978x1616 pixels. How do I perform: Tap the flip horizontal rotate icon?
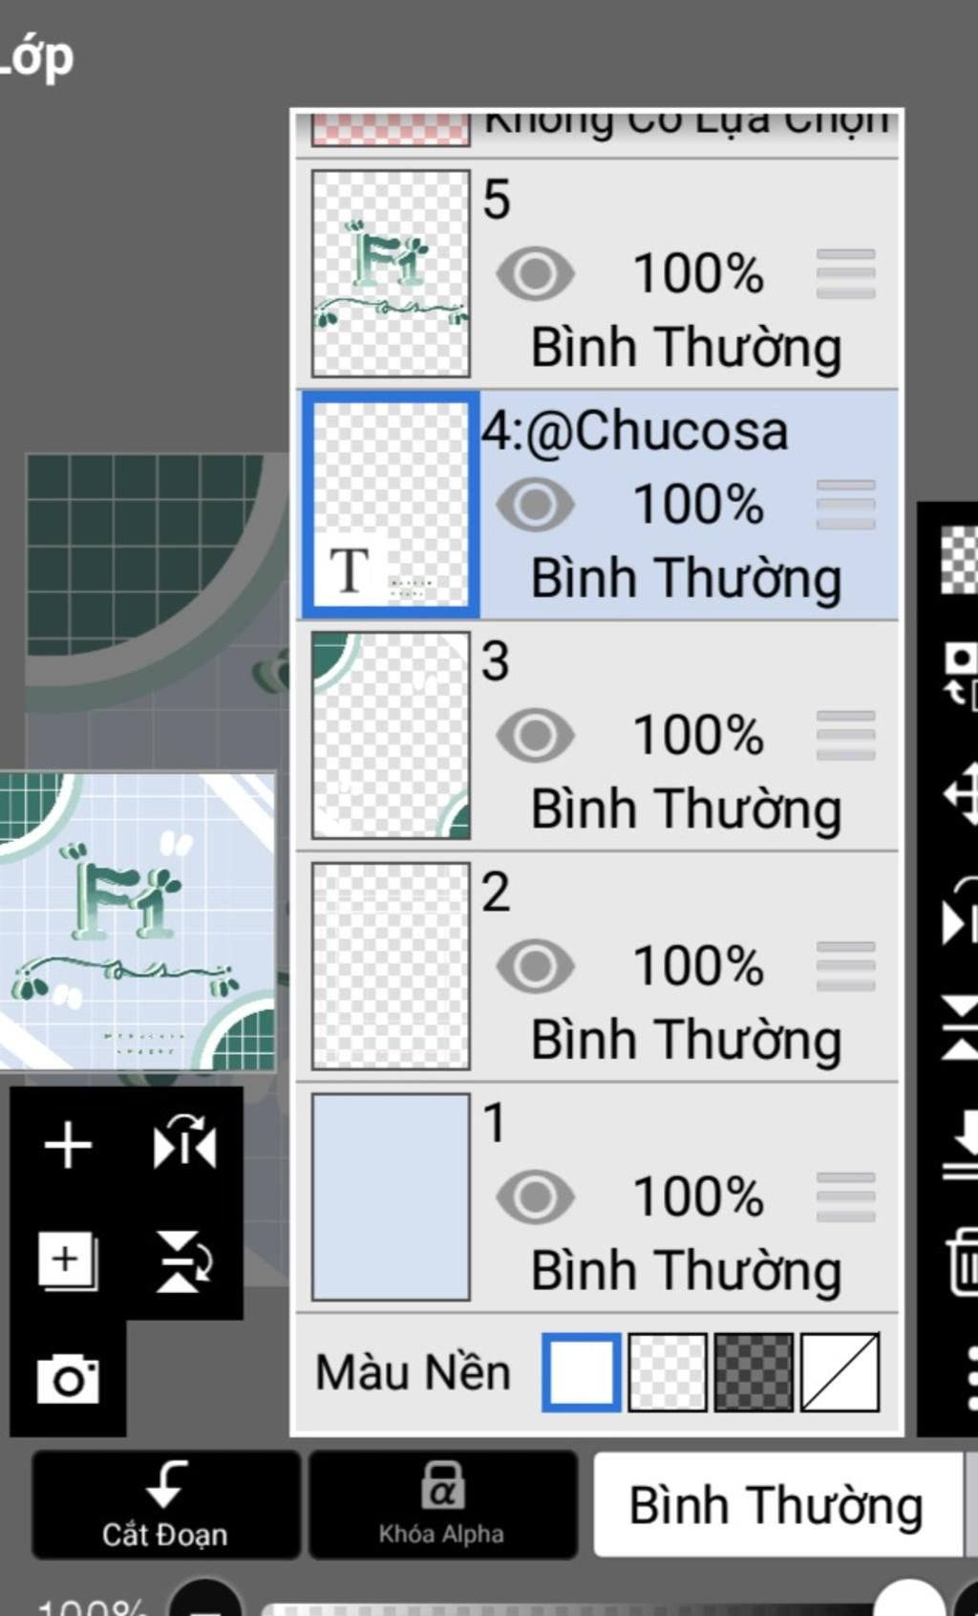(x=184, y=1143)
